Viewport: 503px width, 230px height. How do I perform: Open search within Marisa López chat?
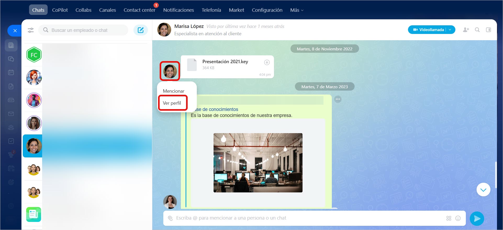(x=477, y=30)
